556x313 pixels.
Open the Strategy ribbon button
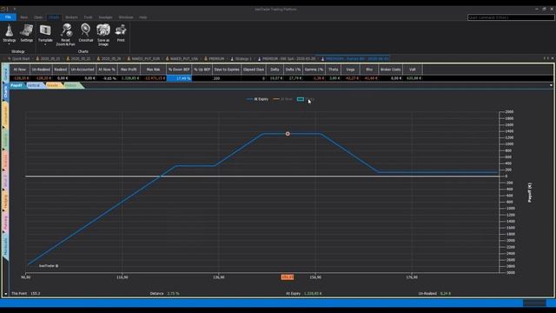(x=10, y=33)
